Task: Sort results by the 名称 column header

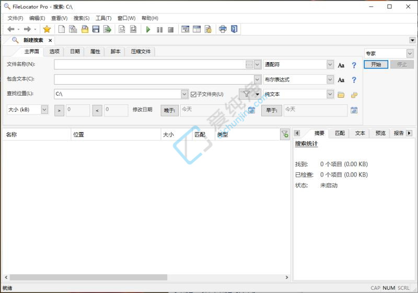Action: click(x=37, y=134)
